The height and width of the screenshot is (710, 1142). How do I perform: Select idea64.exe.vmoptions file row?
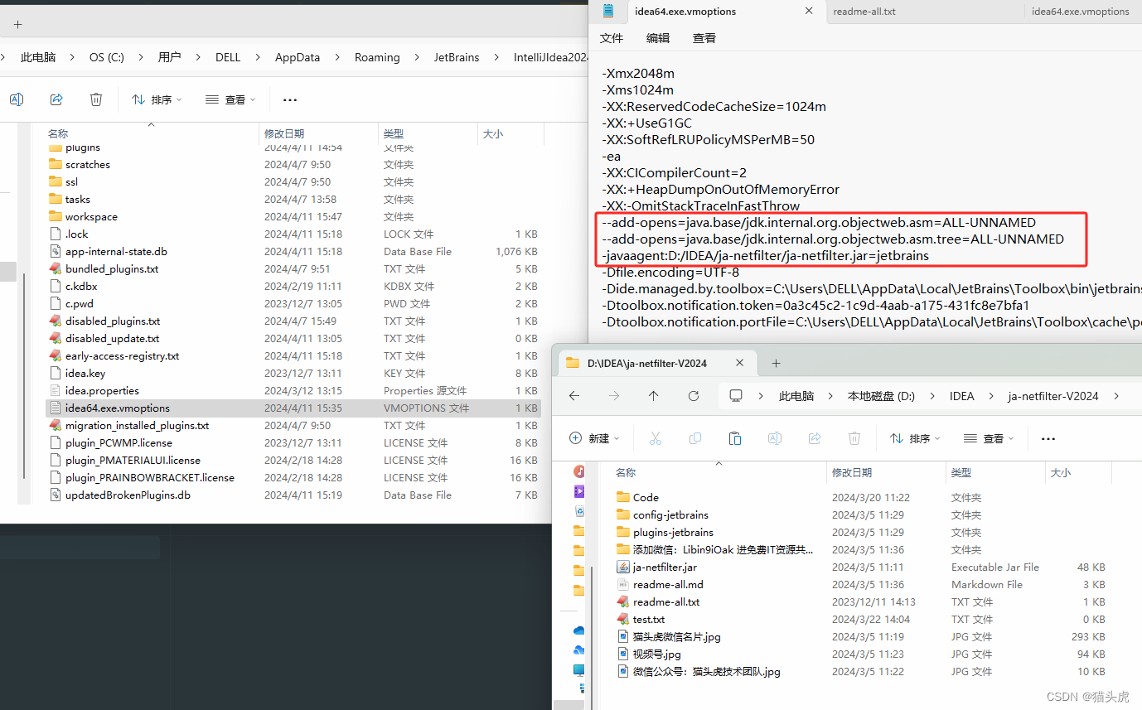(293, 408)
